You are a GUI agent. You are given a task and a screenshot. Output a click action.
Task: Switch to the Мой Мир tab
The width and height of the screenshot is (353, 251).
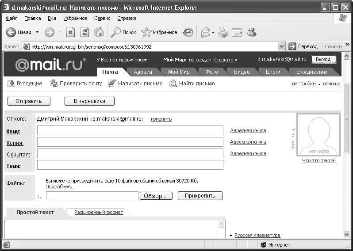tap(179, 72)
